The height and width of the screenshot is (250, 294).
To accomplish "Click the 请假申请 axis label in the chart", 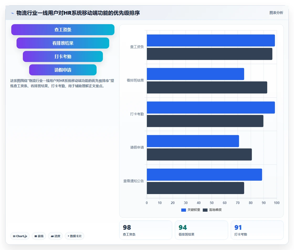I will pos(137,147).
